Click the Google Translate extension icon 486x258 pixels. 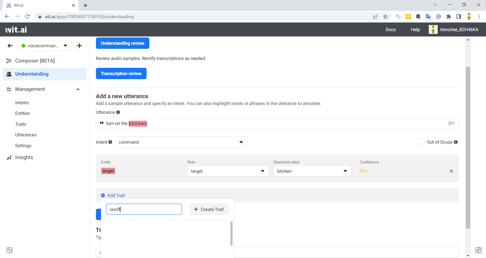428,17
